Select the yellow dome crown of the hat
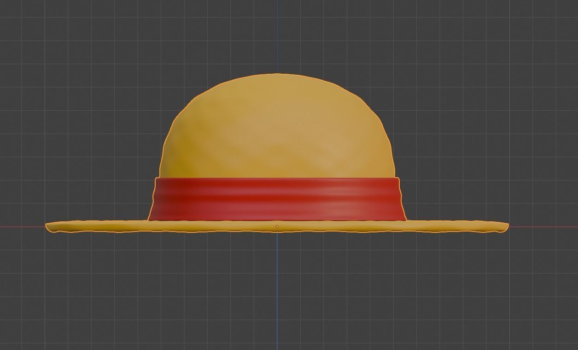 pyautogui.click(x=277, y=126)
